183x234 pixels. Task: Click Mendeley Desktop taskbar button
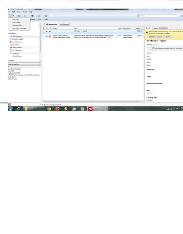98,109
